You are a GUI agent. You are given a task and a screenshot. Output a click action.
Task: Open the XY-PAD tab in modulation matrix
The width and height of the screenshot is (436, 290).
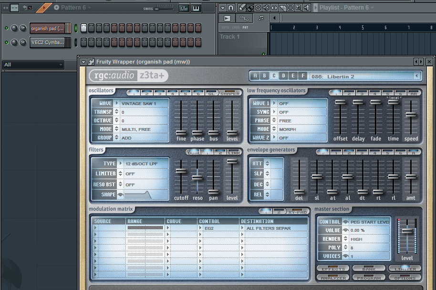[297, 212]
